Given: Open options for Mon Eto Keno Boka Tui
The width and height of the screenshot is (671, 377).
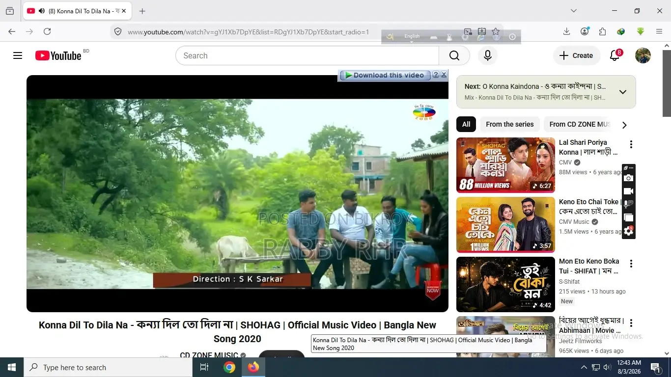Looking at the screenshot, I should 631,264.
